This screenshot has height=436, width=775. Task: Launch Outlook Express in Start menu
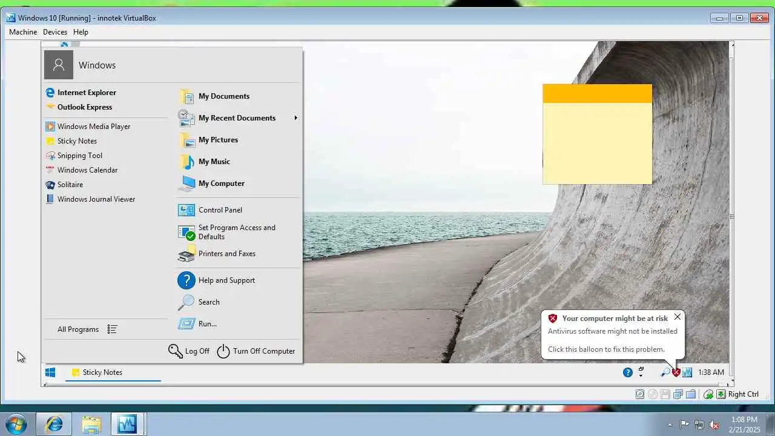point(79,107)
